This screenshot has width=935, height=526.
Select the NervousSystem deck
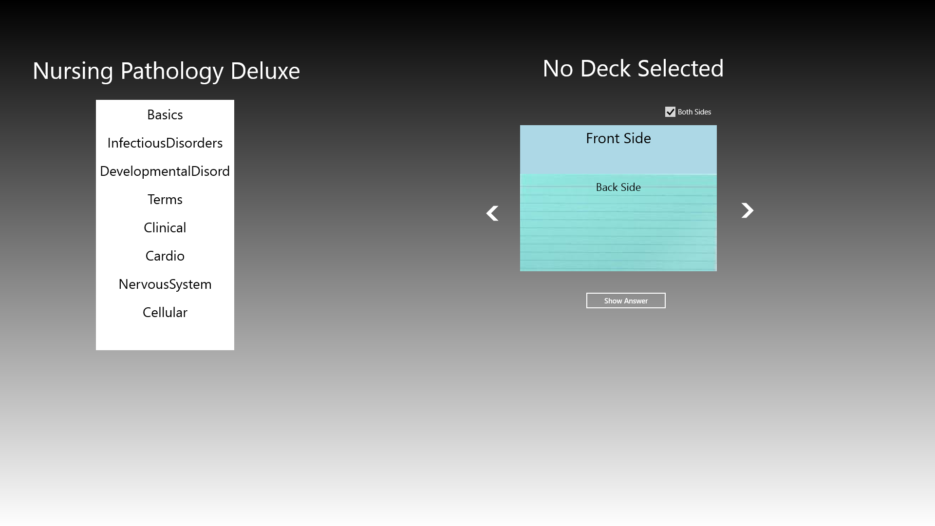point(165,284)
